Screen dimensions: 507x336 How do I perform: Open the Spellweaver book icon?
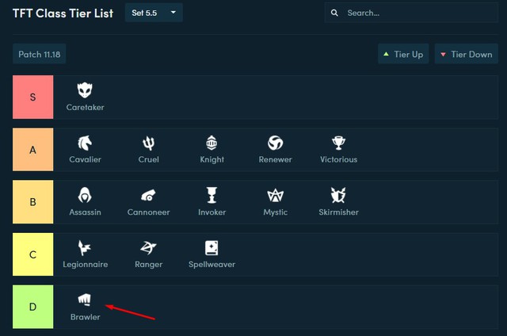click(x=212, y=247)
